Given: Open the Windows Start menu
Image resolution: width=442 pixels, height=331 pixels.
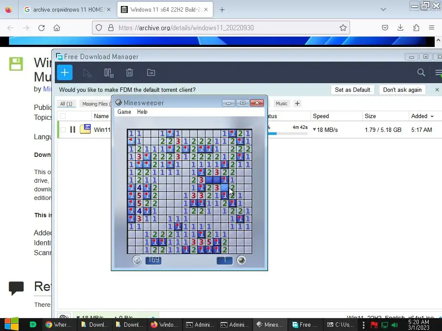Looking at the screenshot, I should [x=11, y=325].
